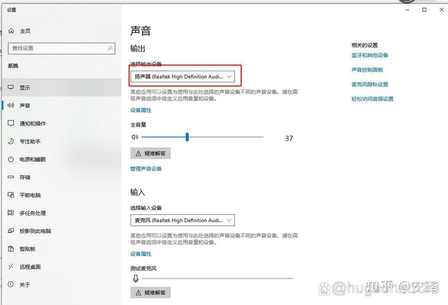Go to 通知和操作 settings
The height and width of the screenshot is (305, 448).
(62, 124)
